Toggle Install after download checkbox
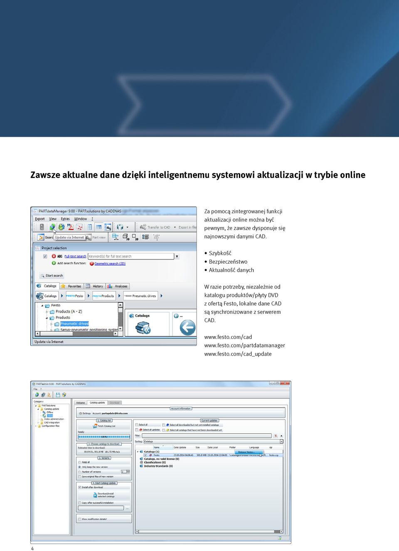Image resolution: width=399 pixels, height=551 pixels. point(79,487)
